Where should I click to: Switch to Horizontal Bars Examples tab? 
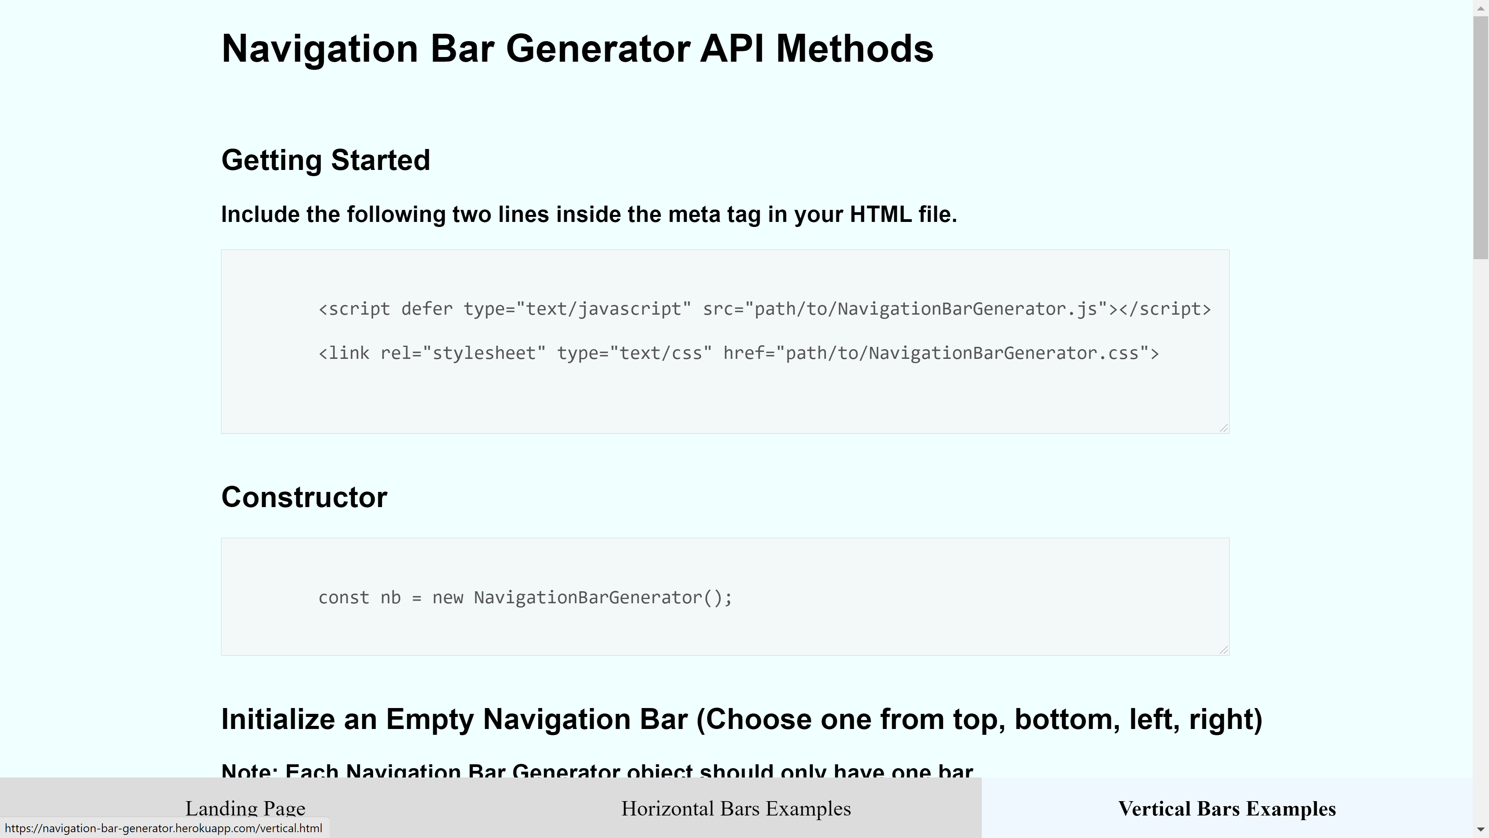[x=736, y=808]
